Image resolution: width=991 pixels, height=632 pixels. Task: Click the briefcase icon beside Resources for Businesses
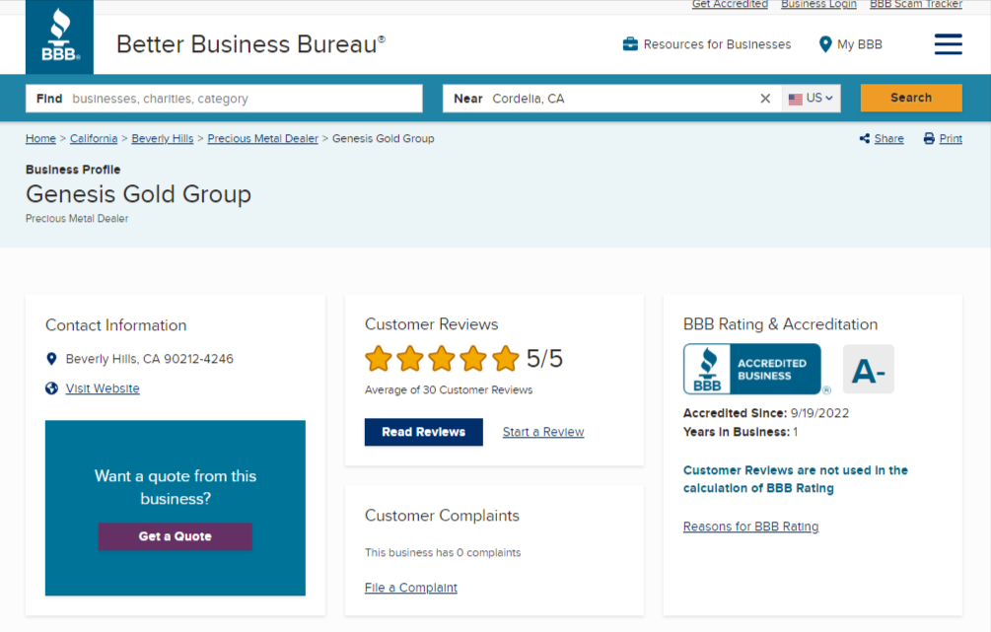630,44
